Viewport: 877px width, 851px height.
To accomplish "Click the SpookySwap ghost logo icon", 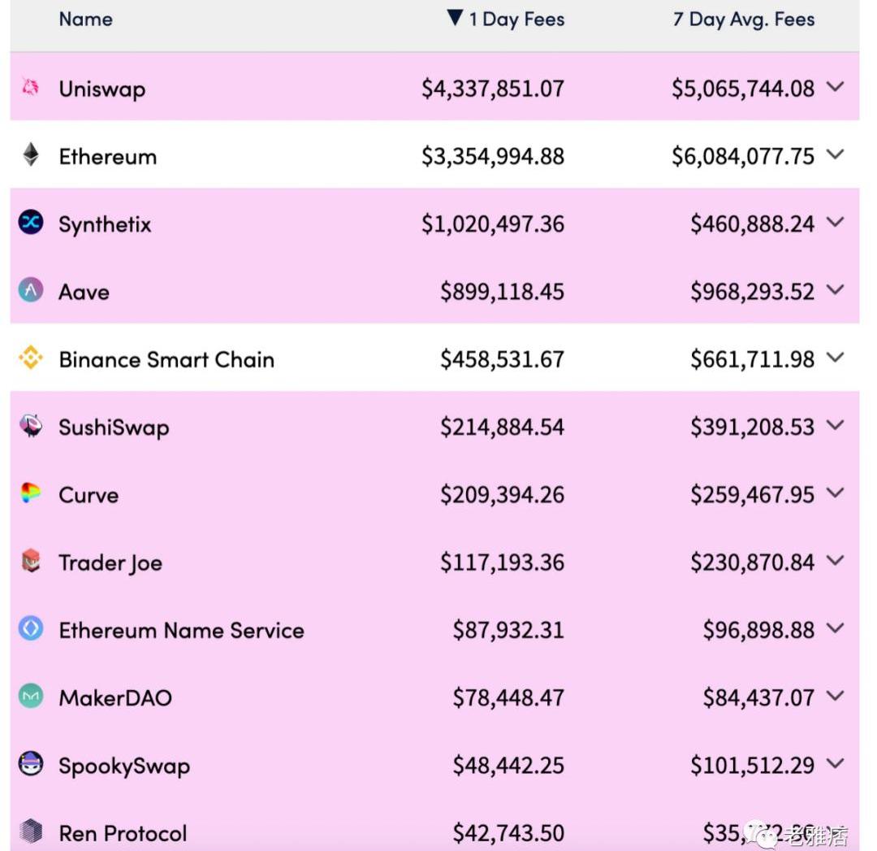I will [31, 764].
